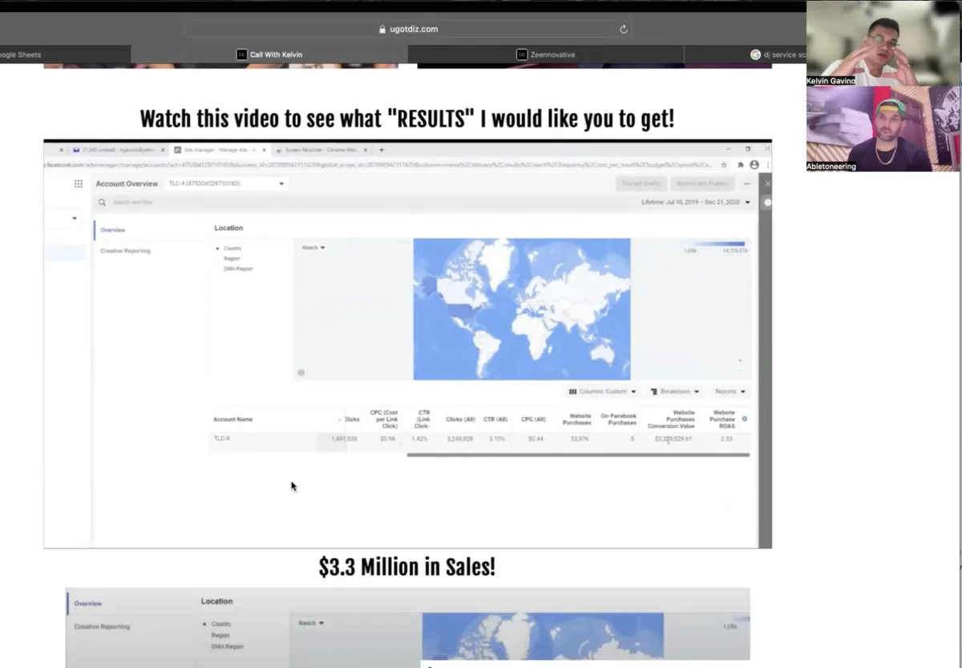The width and height of the screenshot is (962, 668).
Task: Click the Clicks (All) column header
Action: [x=461, y=419]
